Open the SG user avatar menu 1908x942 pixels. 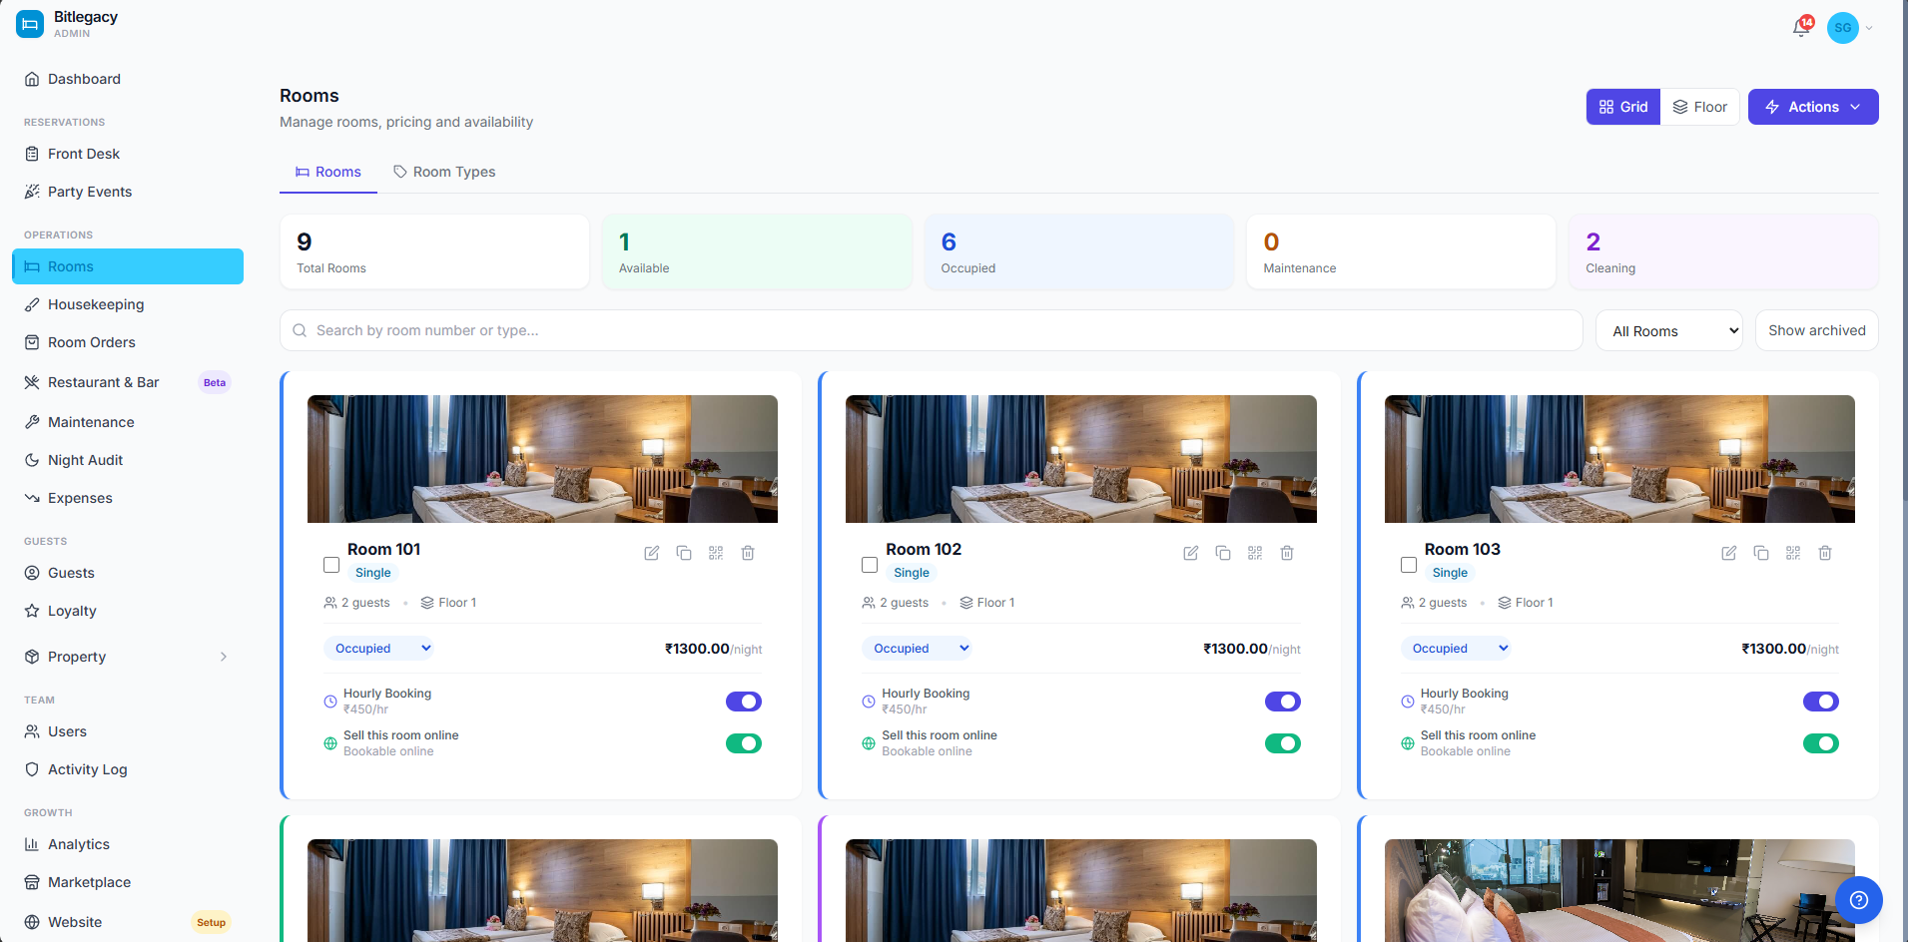click(1842, 28)
